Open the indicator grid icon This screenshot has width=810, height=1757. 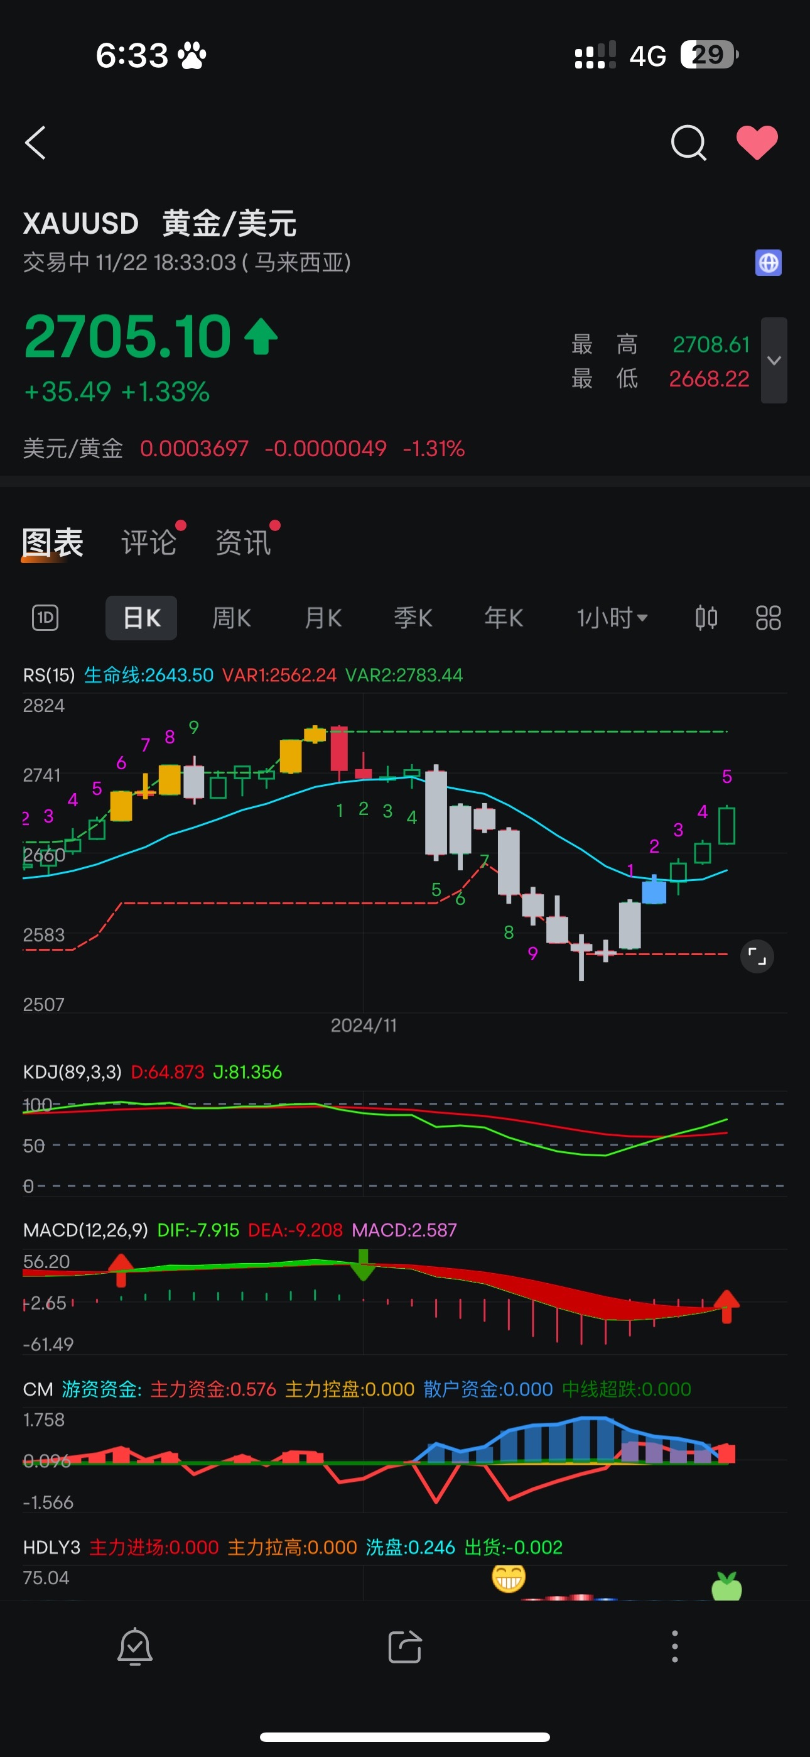769,618
